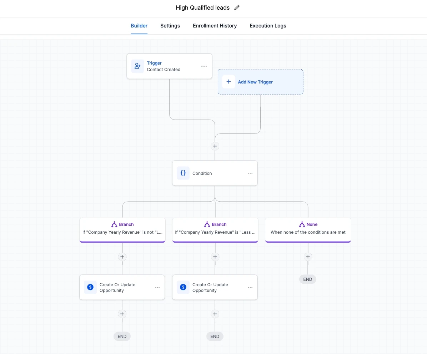The width and height of the screenshot is (427, 354).
Task: Open the Enrollment History tab
Action: (x=215, y=26)
